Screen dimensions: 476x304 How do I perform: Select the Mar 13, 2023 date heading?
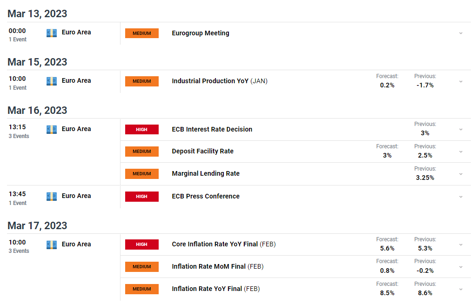click(37, 13)
